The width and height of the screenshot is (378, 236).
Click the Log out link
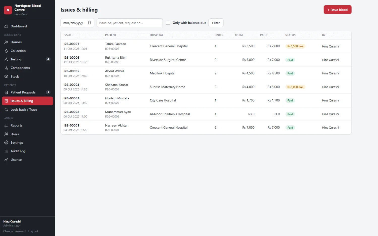pyautogui.click(x=33, y=231)
